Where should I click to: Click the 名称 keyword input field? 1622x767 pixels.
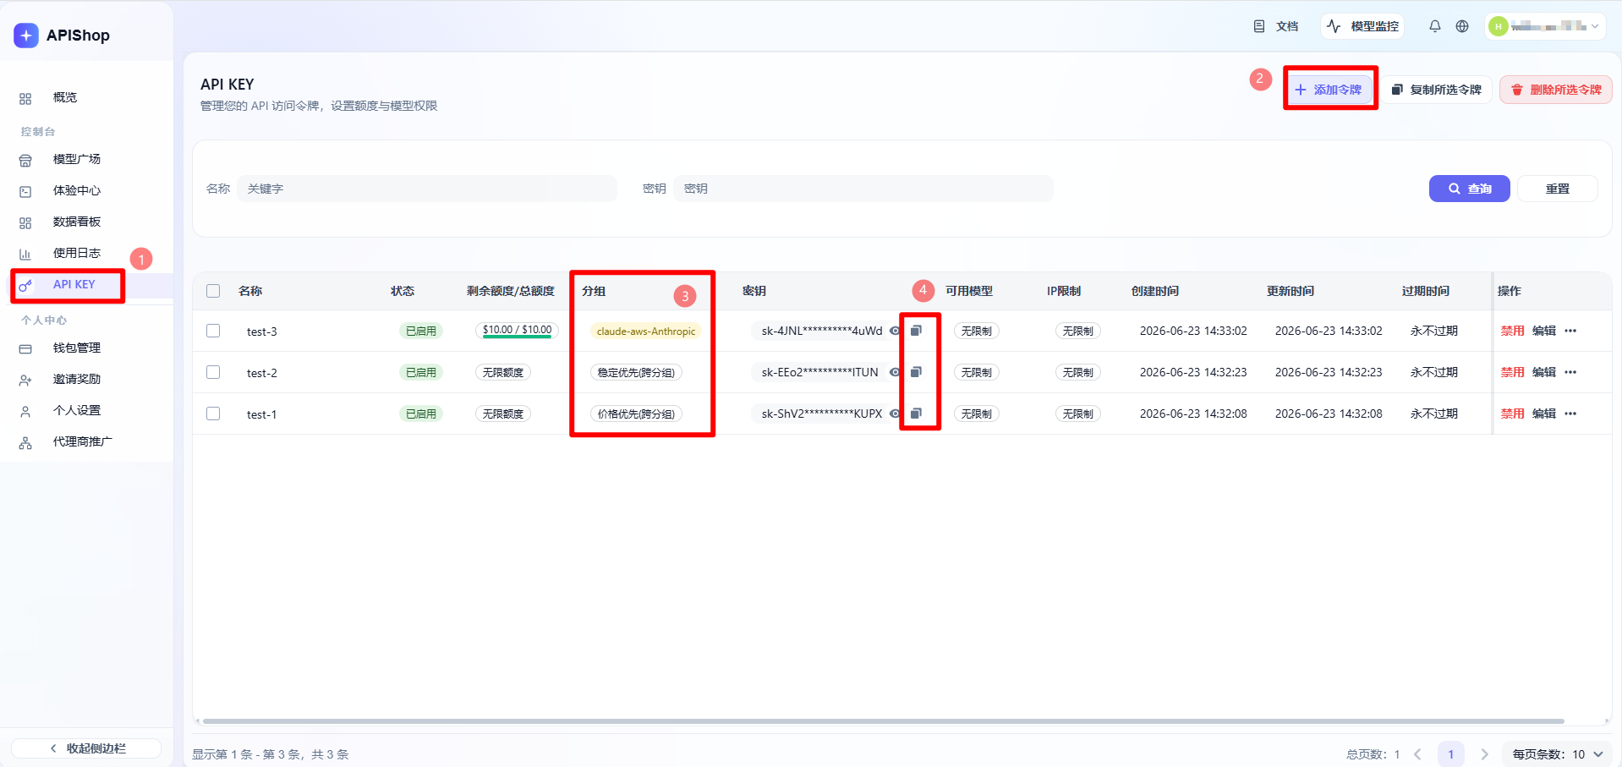[x=427, y=189]
